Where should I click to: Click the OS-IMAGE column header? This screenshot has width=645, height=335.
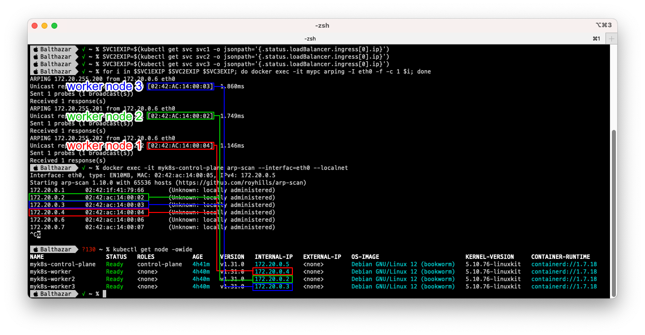point(365,257)
